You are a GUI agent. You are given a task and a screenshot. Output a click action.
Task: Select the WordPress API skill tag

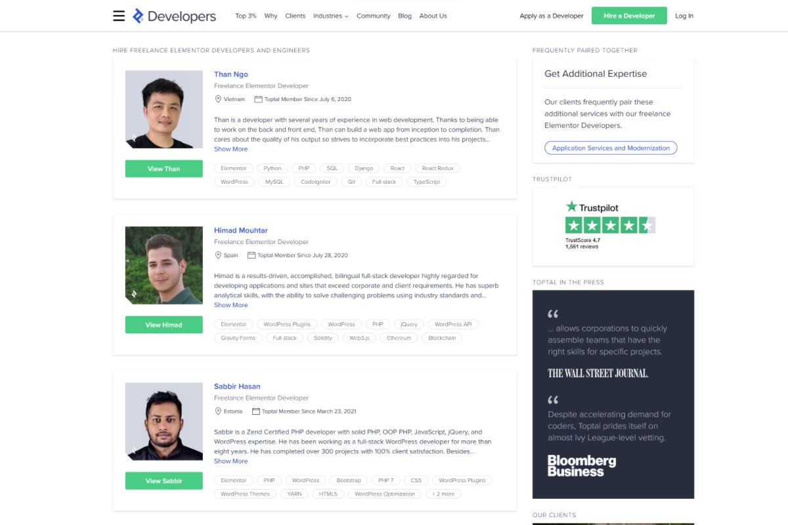pyautogui.click(x=453, y=325)
